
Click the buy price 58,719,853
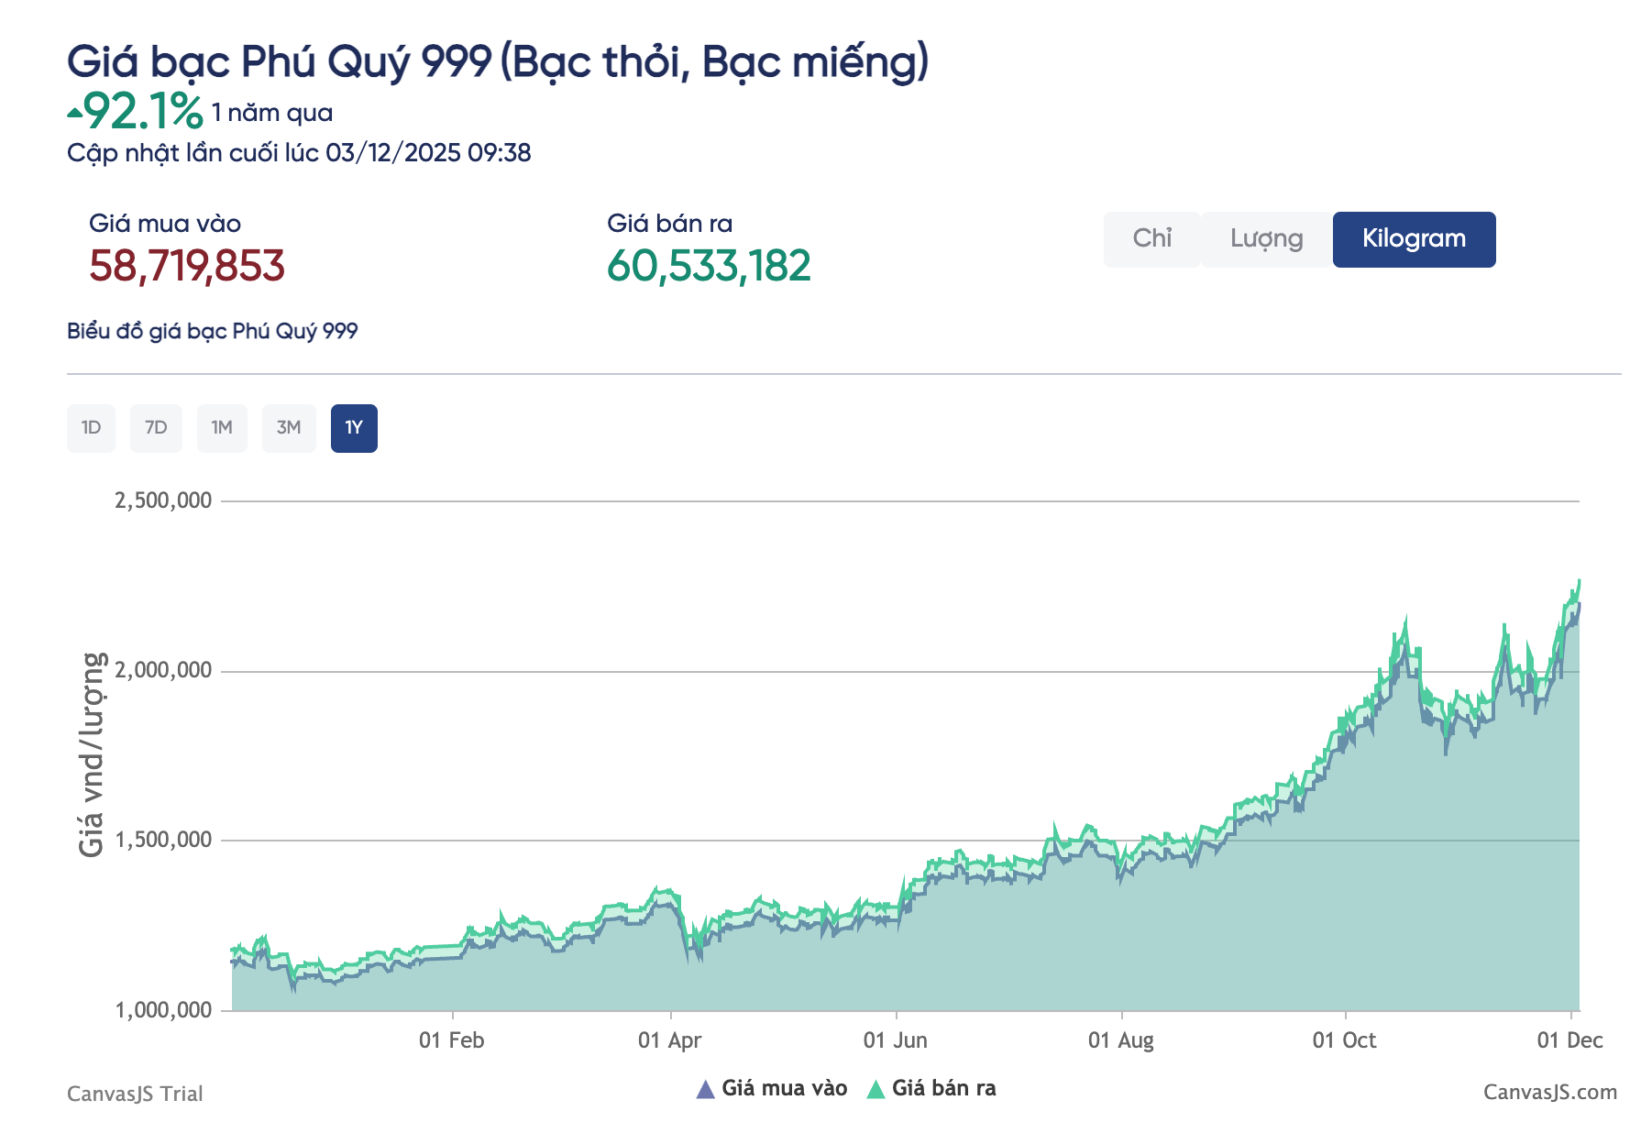coord(187,266)
